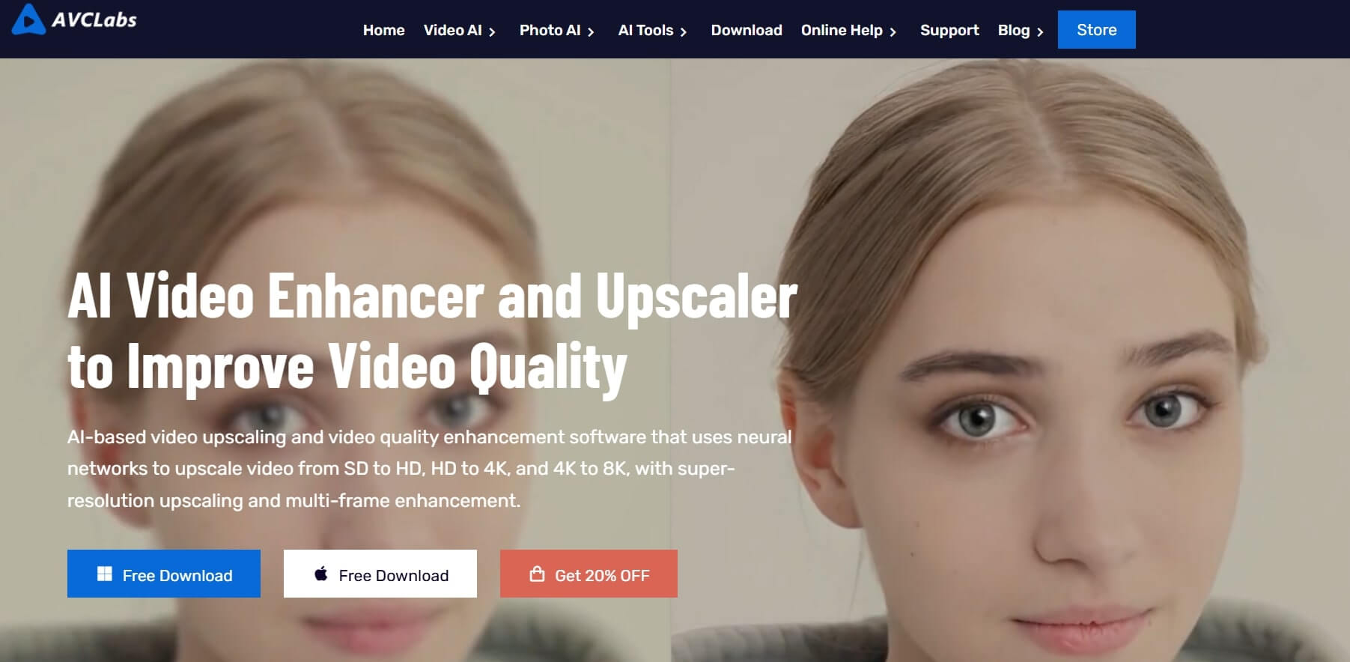Open the Download page in navbar

point(746,30)
